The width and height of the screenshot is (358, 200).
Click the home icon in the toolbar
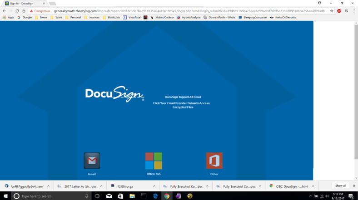[24, 11]
